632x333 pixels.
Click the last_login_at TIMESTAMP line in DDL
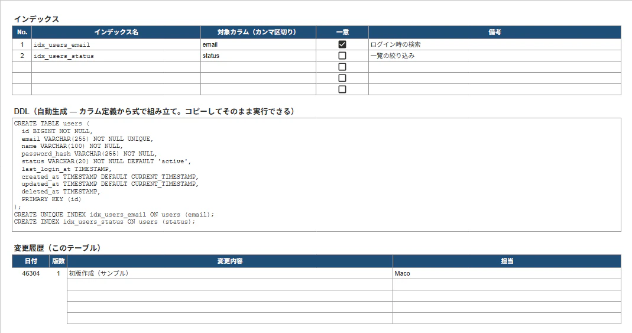pos(66,169)
